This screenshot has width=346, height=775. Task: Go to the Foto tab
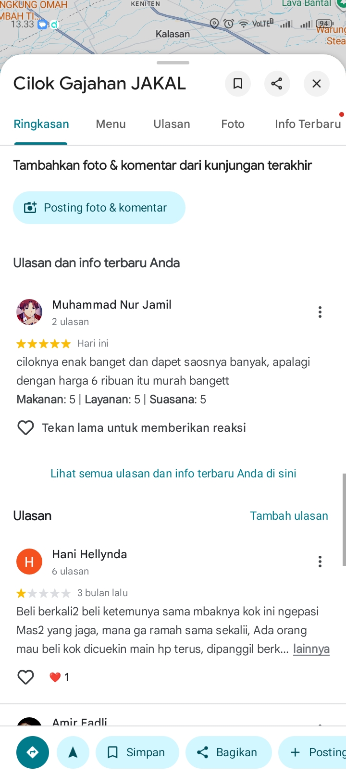233,124
